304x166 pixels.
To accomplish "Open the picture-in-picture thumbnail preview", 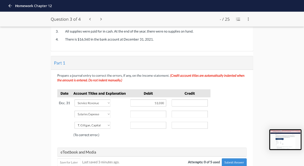I will [x=285, y=140].
